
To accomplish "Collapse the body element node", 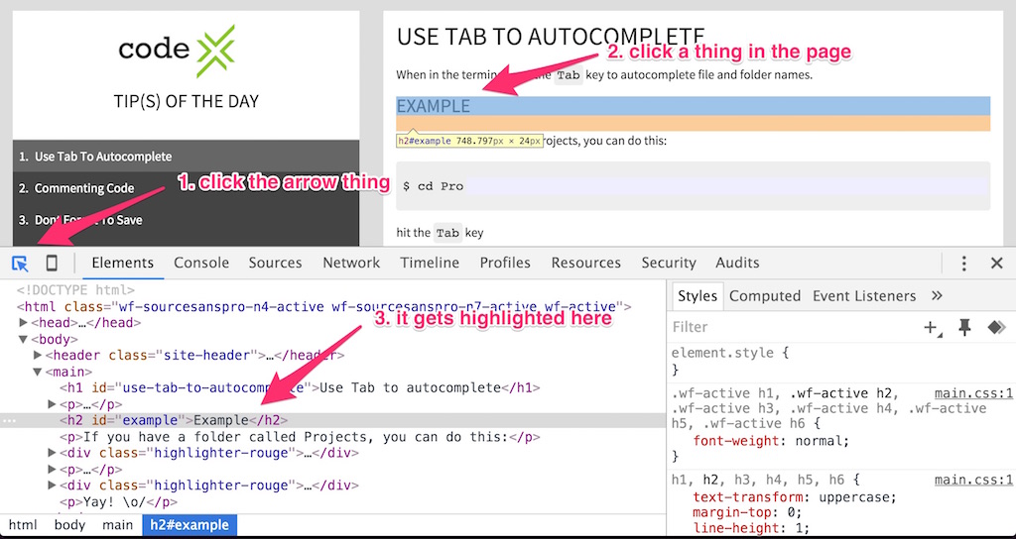I will click(25, 339).
